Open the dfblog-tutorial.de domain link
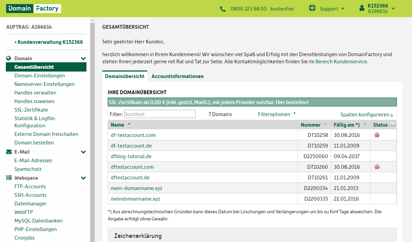Screen dimensions: 412x242 (x=131, y=156)
